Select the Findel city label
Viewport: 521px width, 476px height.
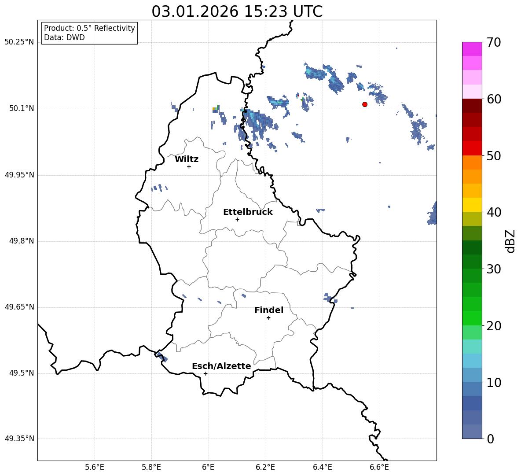(x=269, y=310)
